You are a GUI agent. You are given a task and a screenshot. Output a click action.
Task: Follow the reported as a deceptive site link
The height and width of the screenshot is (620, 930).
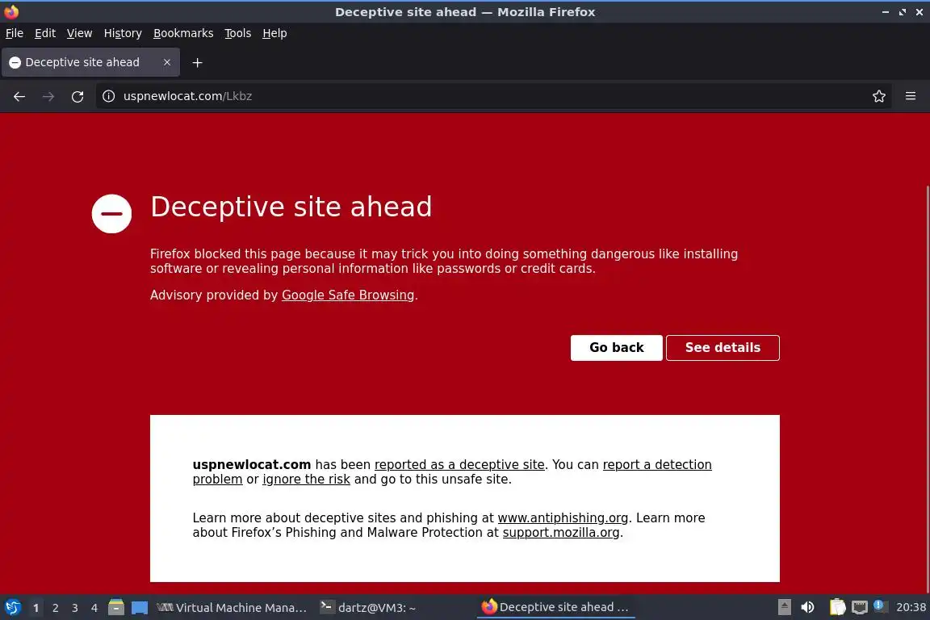[459, 464]
